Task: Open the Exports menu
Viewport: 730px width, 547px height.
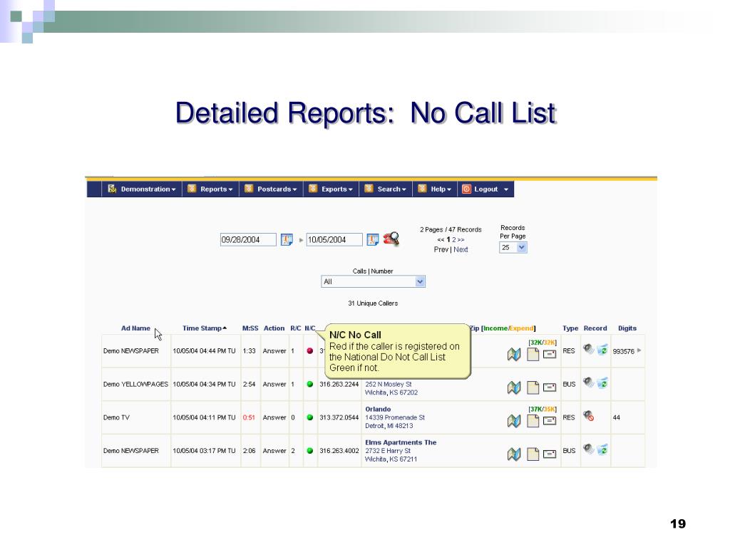Action: point(331,189)
